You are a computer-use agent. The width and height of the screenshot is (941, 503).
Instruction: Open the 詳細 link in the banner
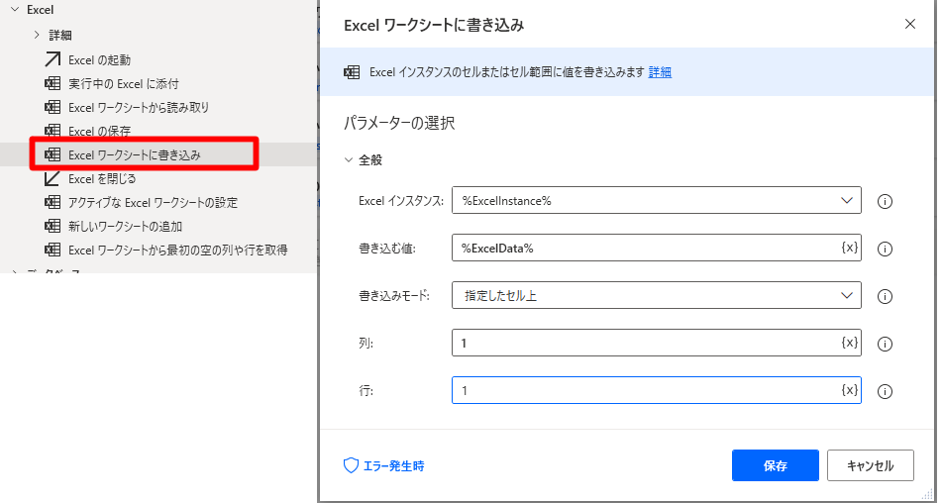[660, 72]
